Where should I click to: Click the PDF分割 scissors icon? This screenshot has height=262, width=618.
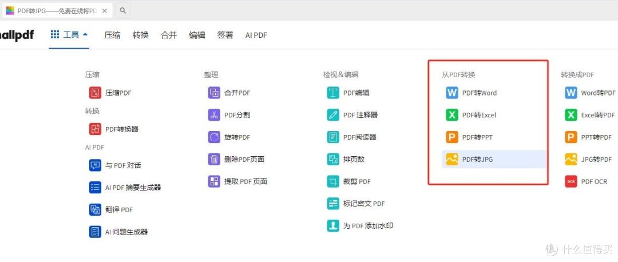(214, 115)
